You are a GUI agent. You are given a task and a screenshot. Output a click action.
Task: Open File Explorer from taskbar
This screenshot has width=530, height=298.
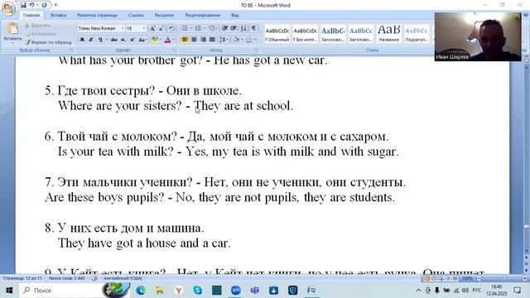[x=160, y=291]
